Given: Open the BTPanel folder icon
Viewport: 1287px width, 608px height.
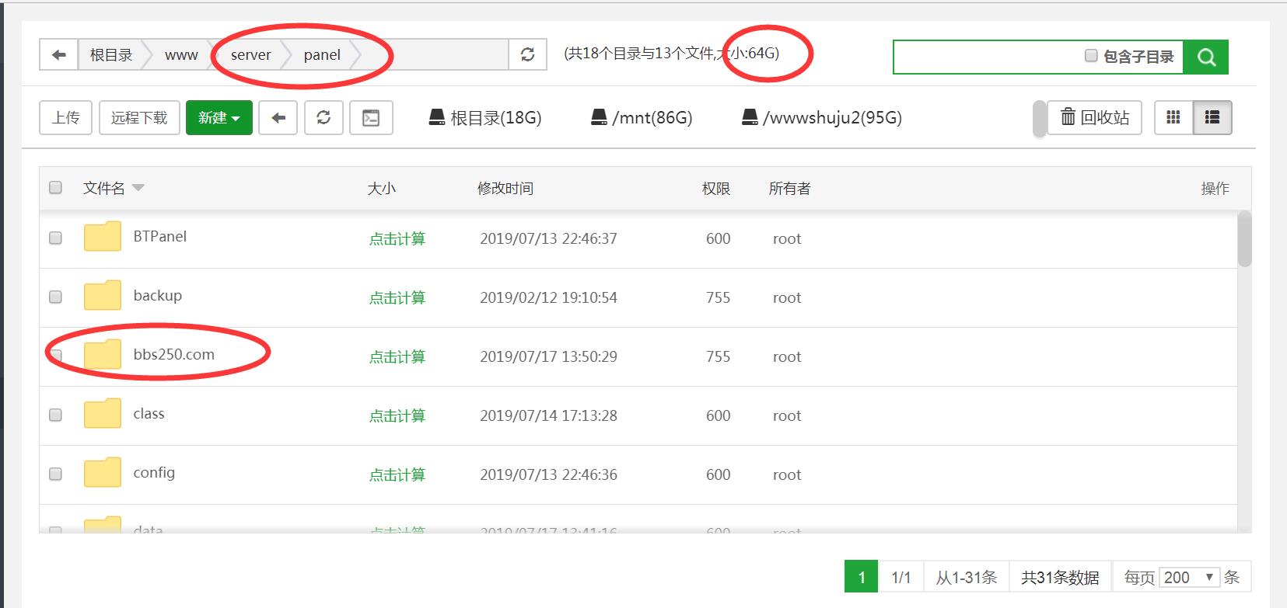Looking at the screenshot, I should point(103,237).
